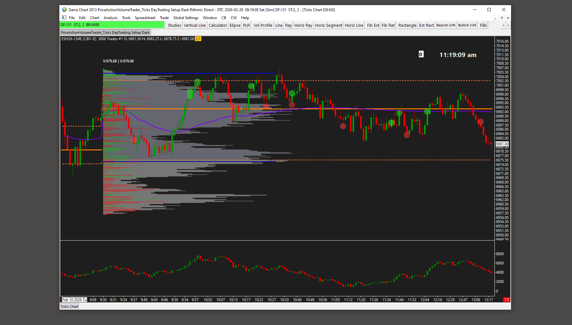Select the Vertical Line drawing tool

(x=195, y=25)
